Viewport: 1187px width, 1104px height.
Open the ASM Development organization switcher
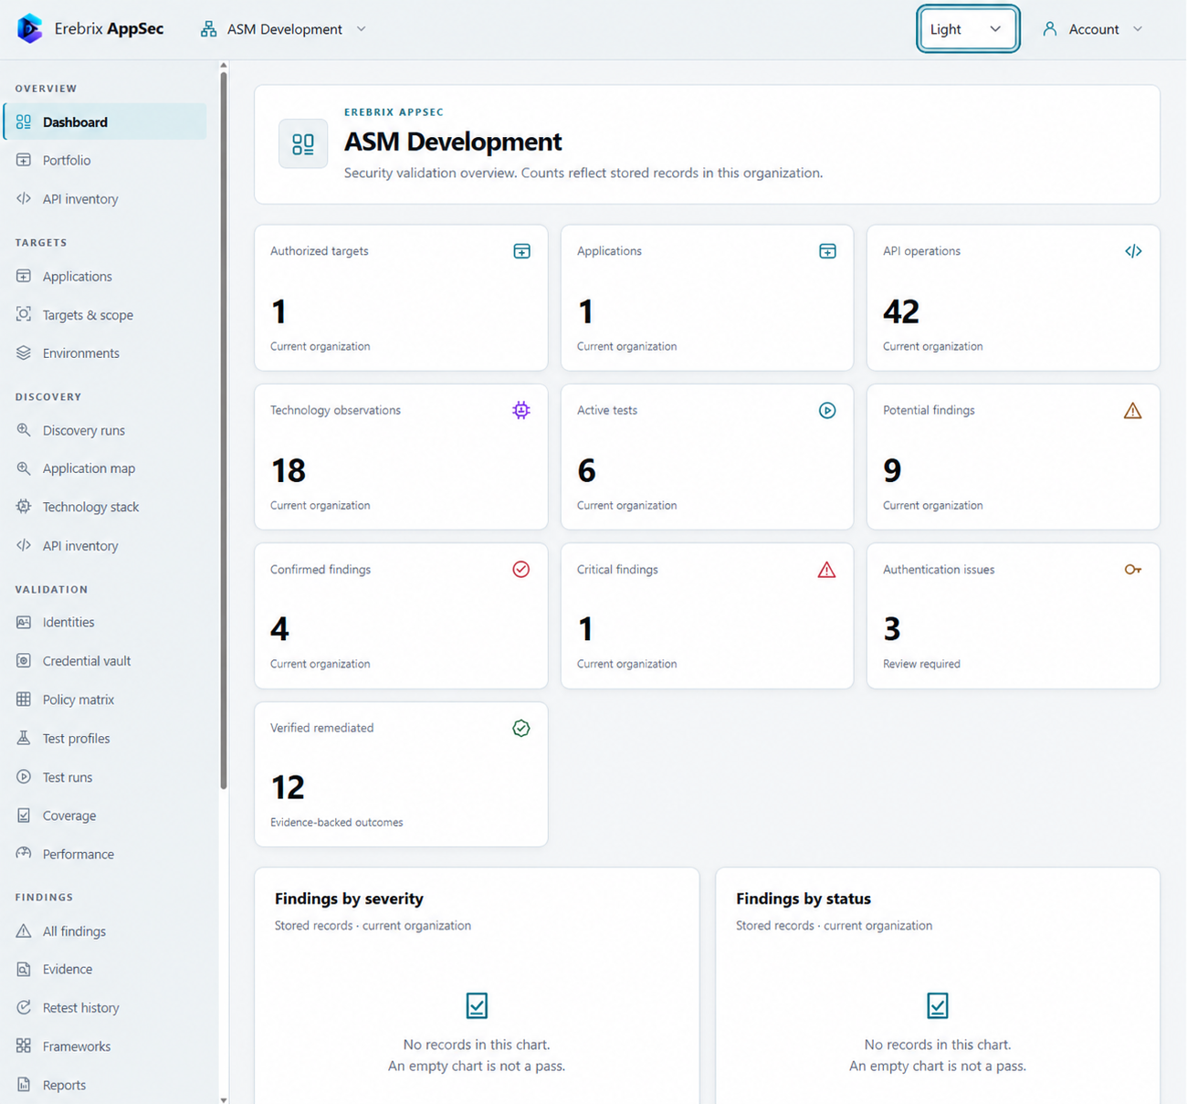pyautogui.click(x=284, y=29)
